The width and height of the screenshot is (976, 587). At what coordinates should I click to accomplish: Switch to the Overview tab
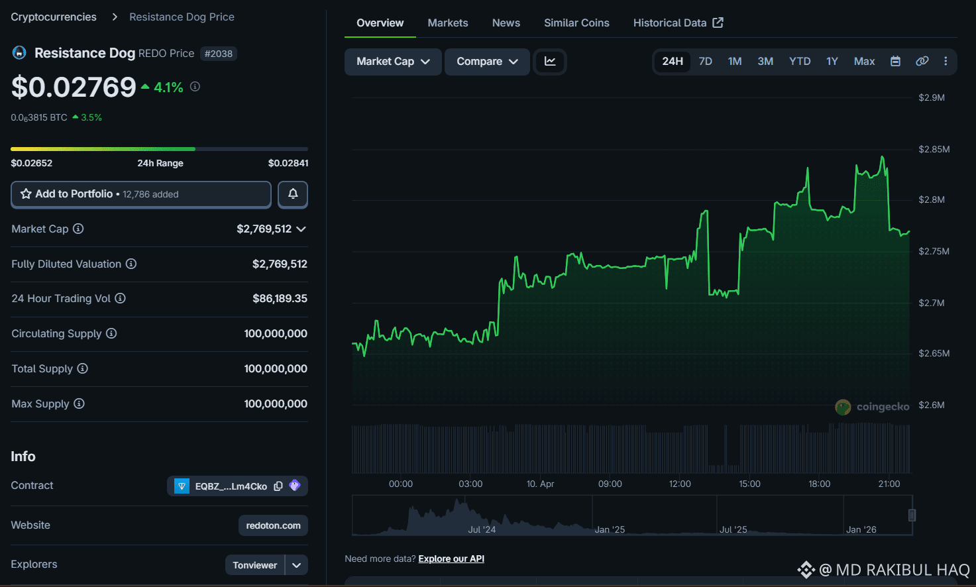click(380, 23)
